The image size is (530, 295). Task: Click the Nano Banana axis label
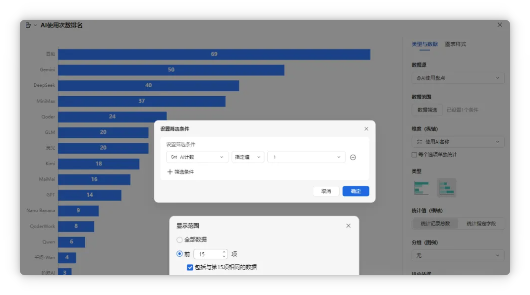coord(41,210)
